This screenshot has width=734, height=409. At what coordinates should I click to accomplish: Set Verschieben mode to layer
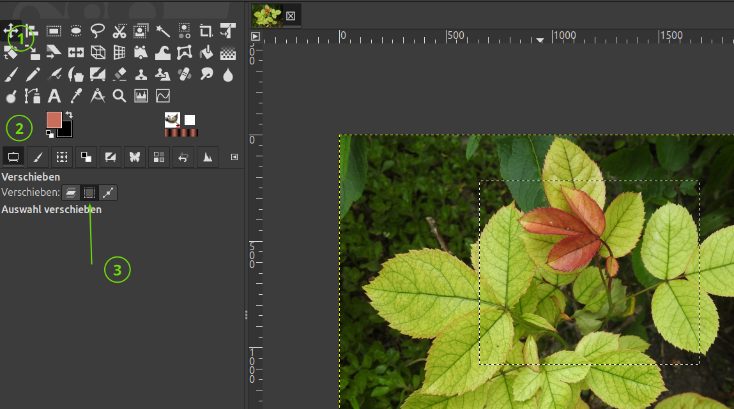click(71, 193)
